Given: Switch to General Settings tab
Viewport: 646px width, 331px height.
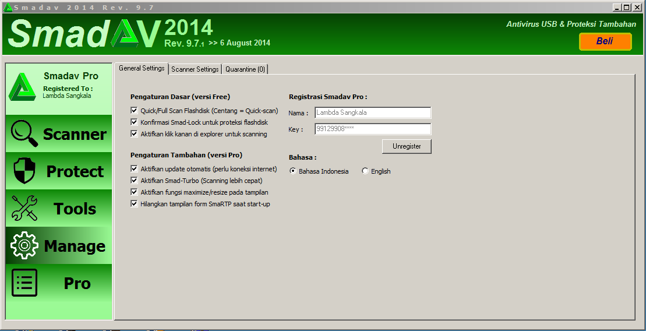Looking at the screenshot, I should [142, 68].
